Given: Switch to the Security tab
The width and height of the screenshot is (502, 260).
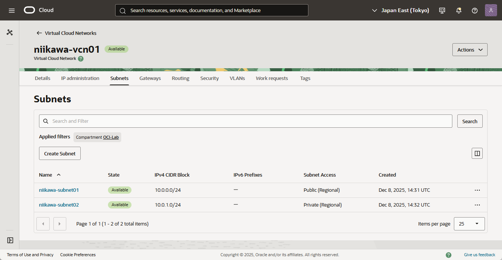Looking at the screenshot, I should pyautogui.click(x=210, y=78).
